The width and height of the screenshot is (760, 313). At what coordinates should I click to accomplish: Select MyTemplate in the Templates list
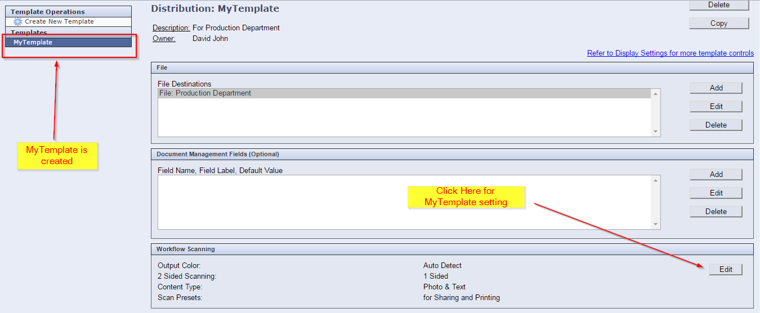pyautogui.click(x=68, y=42)
